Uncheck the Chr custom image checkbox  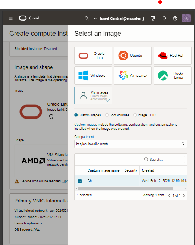(80, 181)
